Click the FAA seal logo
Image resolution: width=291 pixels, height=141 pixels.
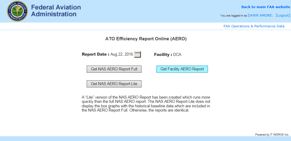pyautogui.click(x=17, y=11)
